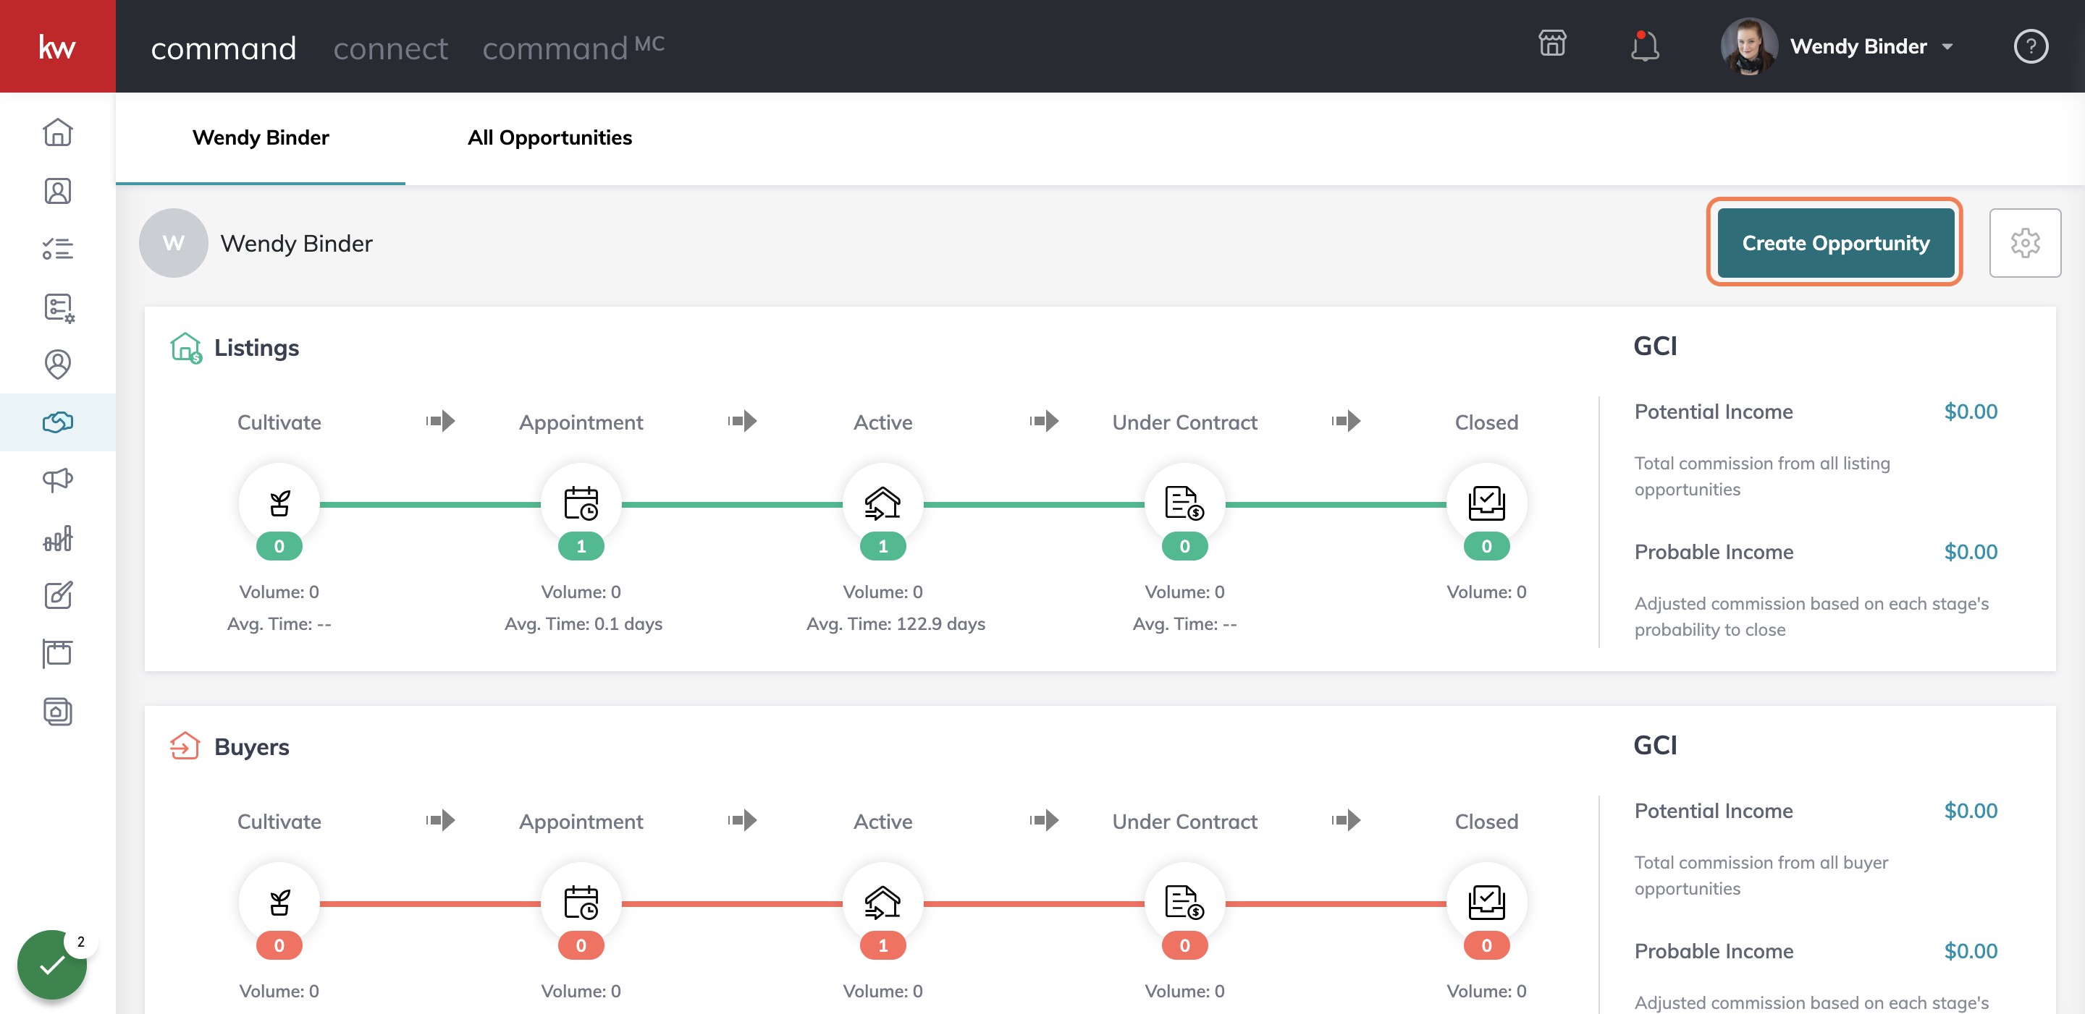
Task: Click the green checkmark tasks badge
Action: (x=52, y=964)
